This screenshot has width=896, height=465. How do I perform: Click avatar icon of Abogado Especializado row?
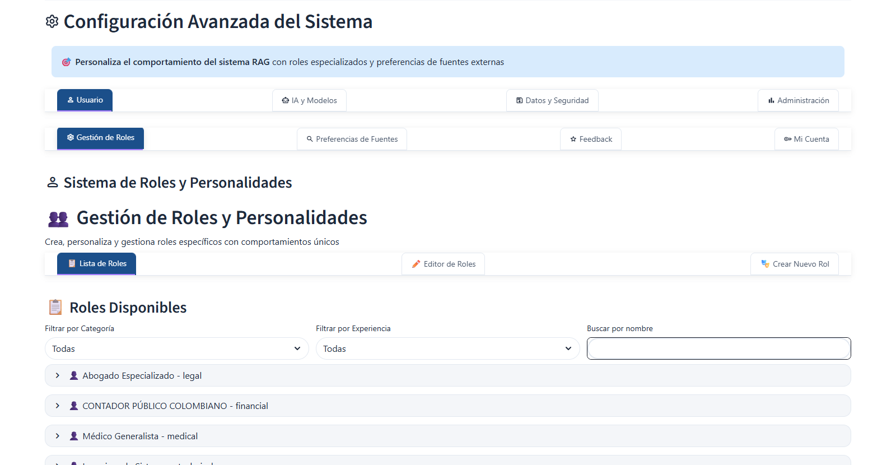(x=74, y=375)
